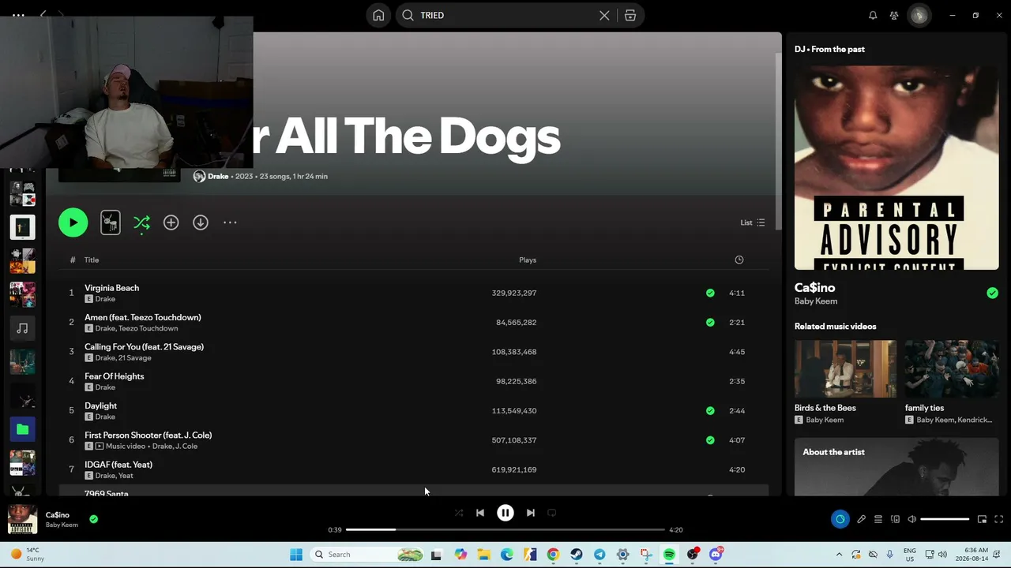Viewport: 1011px width, 568px height.
Task: Clear the TRIED search text with X
Action: [604, 15]
